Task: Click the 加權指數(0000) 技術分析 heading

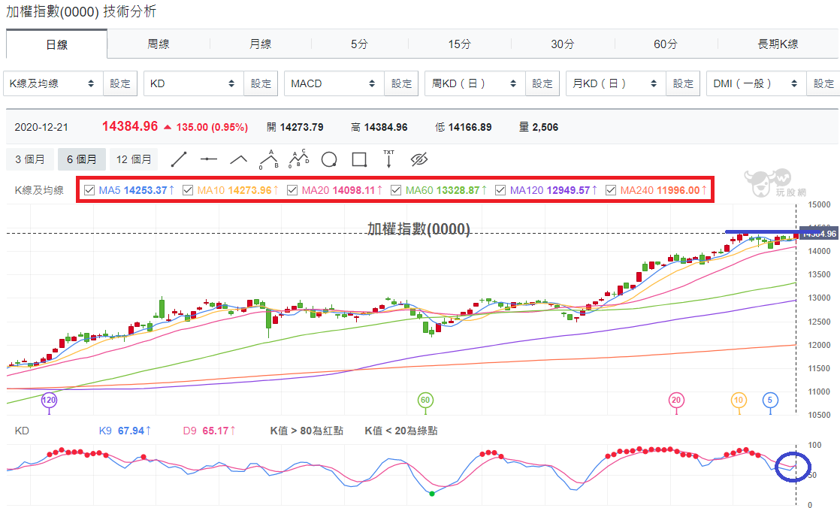Action: (x=81, y=11)
